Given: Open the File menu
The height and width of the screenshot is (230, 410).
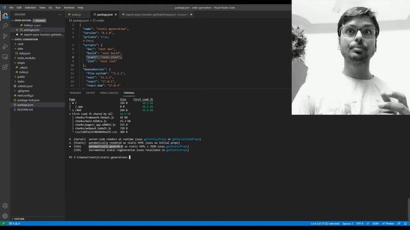Looking at the screenshot, I should coord(12,8).
